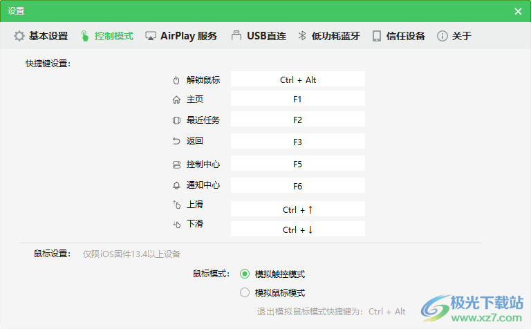Click the 最近任务 label
This screenshot has width=531, height=329.
(203, 120)
